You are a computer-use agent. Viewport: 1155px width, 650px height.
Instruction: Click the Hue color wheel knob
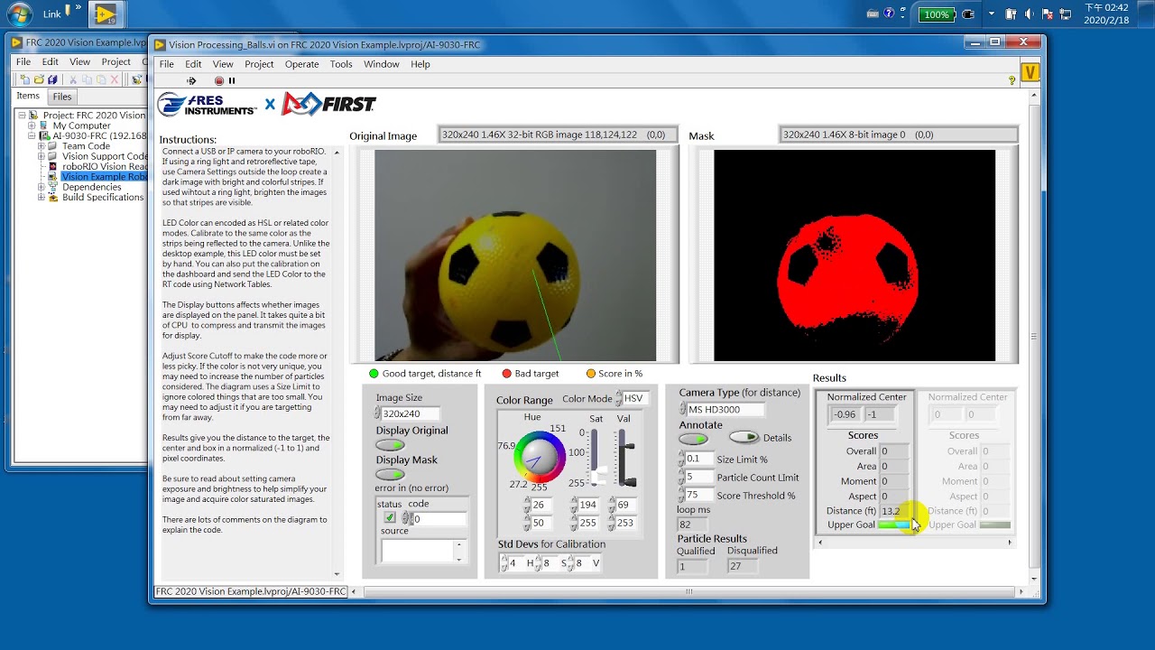tap(539, 457)
